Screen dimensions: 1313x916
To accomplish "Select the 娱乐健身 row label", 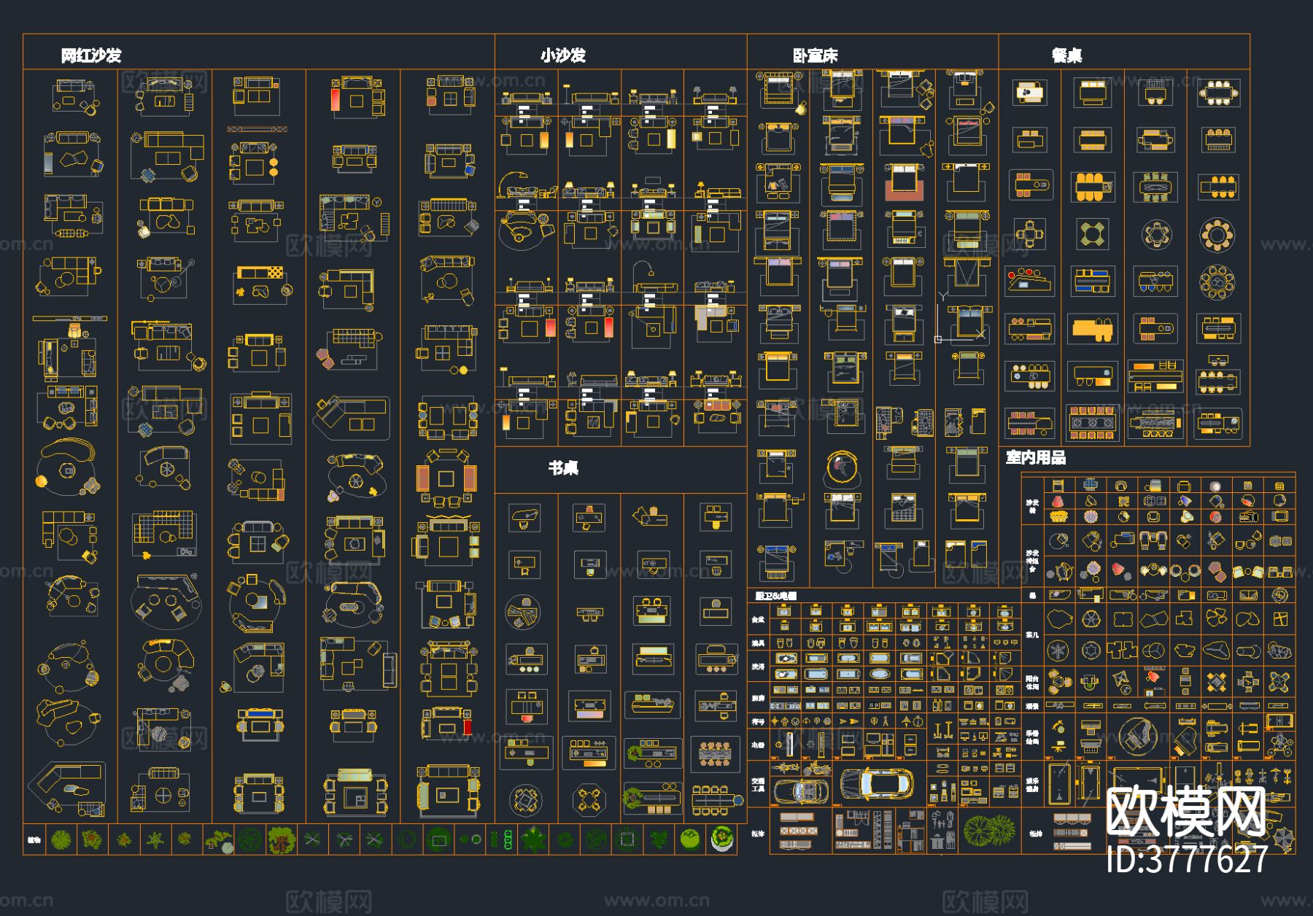I will (1032, 784).
